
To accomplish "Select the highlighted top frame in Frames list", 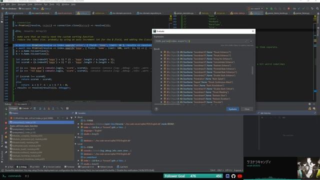I will click(x=41, y=122).
